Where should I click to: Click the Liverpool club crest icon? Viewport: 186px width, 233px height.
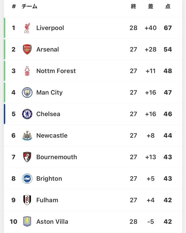27,28
